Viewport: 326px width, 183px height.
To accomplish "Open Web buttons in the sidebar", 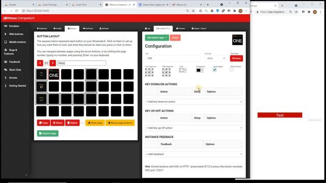I will click(14, 34).
